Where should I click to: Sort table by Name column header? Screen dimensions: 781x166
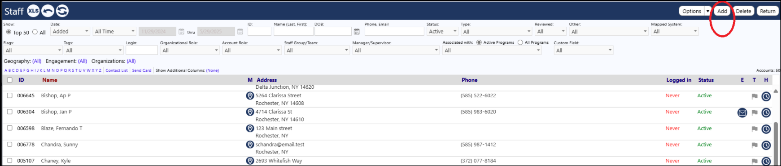coord(50,80)
